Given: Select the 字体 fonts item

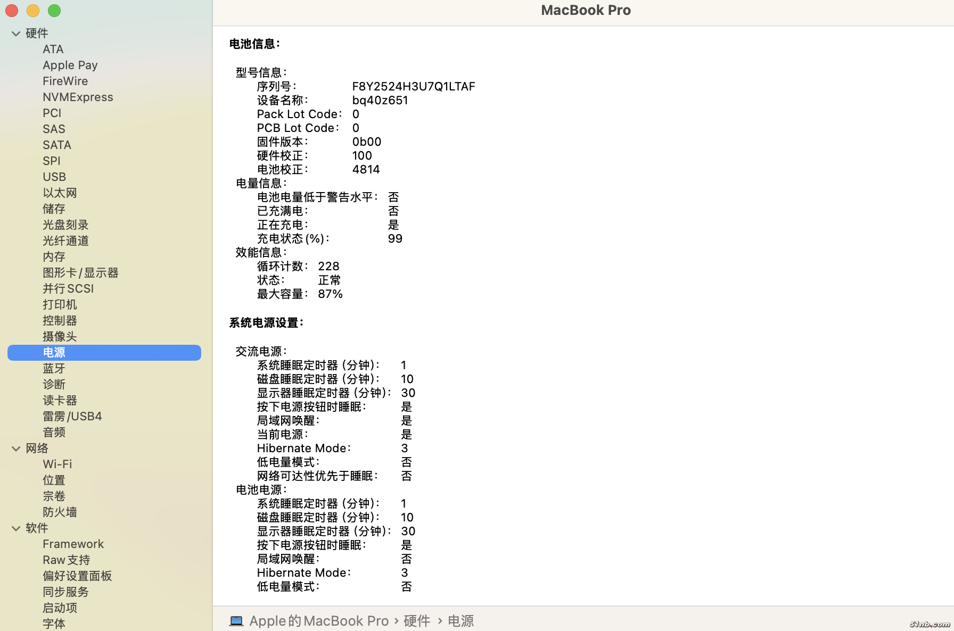Looking at the screenshot, I should point(53,624).
